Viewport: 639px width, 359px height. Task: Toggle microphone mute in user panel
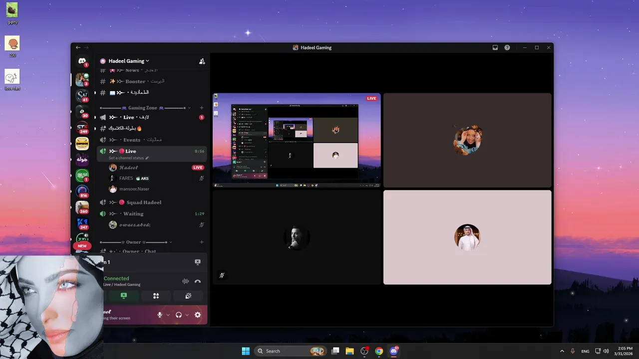click(160, 315)
